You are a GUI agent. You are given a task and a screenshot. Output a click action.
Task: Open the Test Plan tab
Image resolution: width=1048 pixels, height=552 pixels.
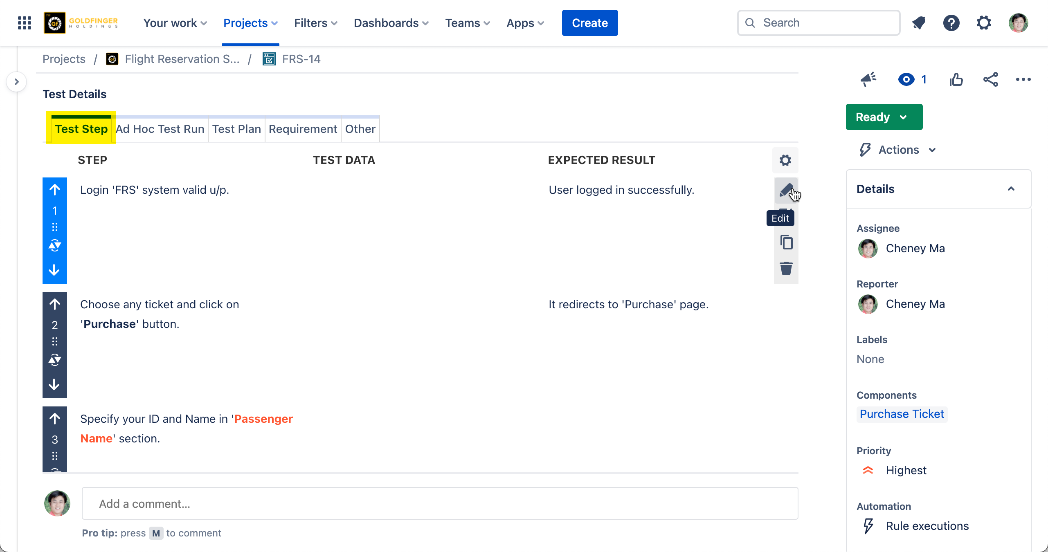point(236,129)
